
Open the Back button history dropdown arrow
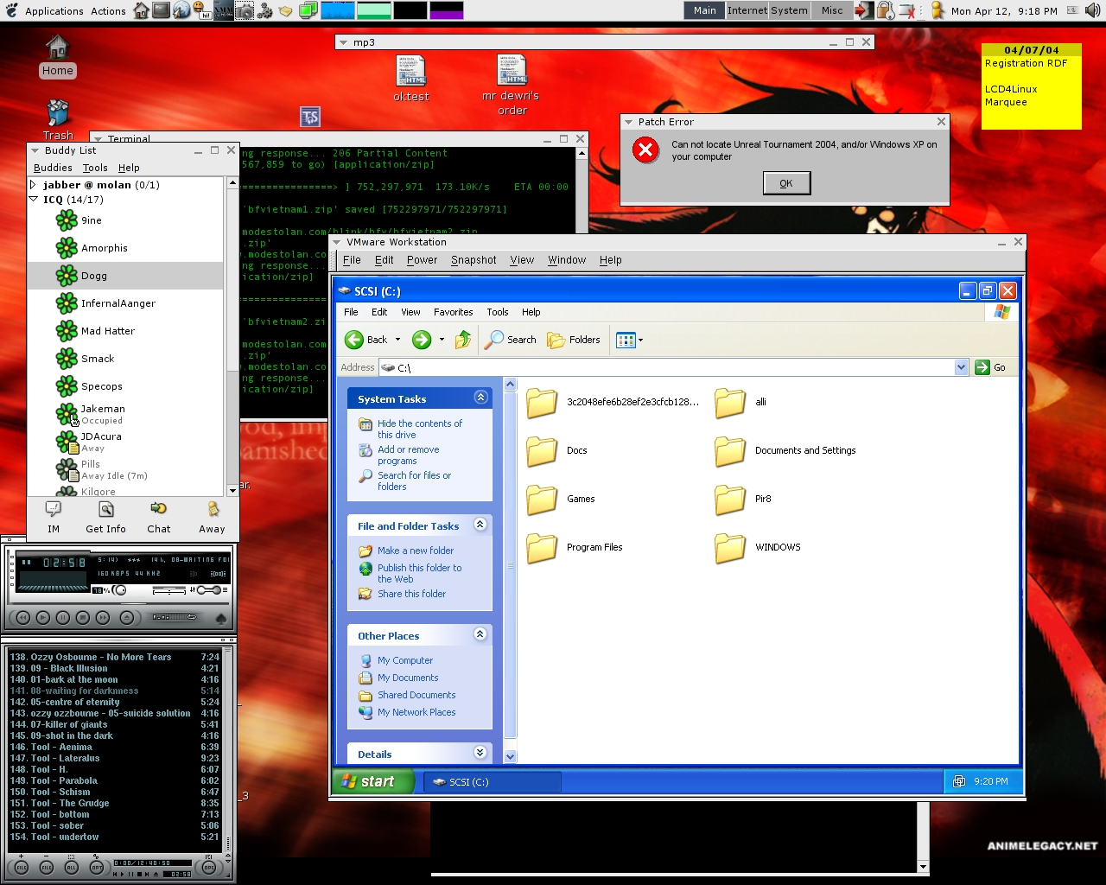pos(398,340)
